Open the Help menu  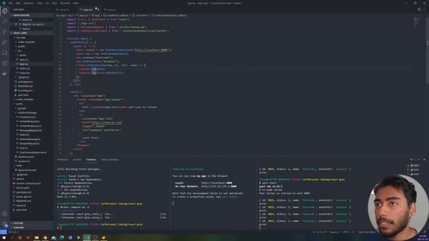76,3
